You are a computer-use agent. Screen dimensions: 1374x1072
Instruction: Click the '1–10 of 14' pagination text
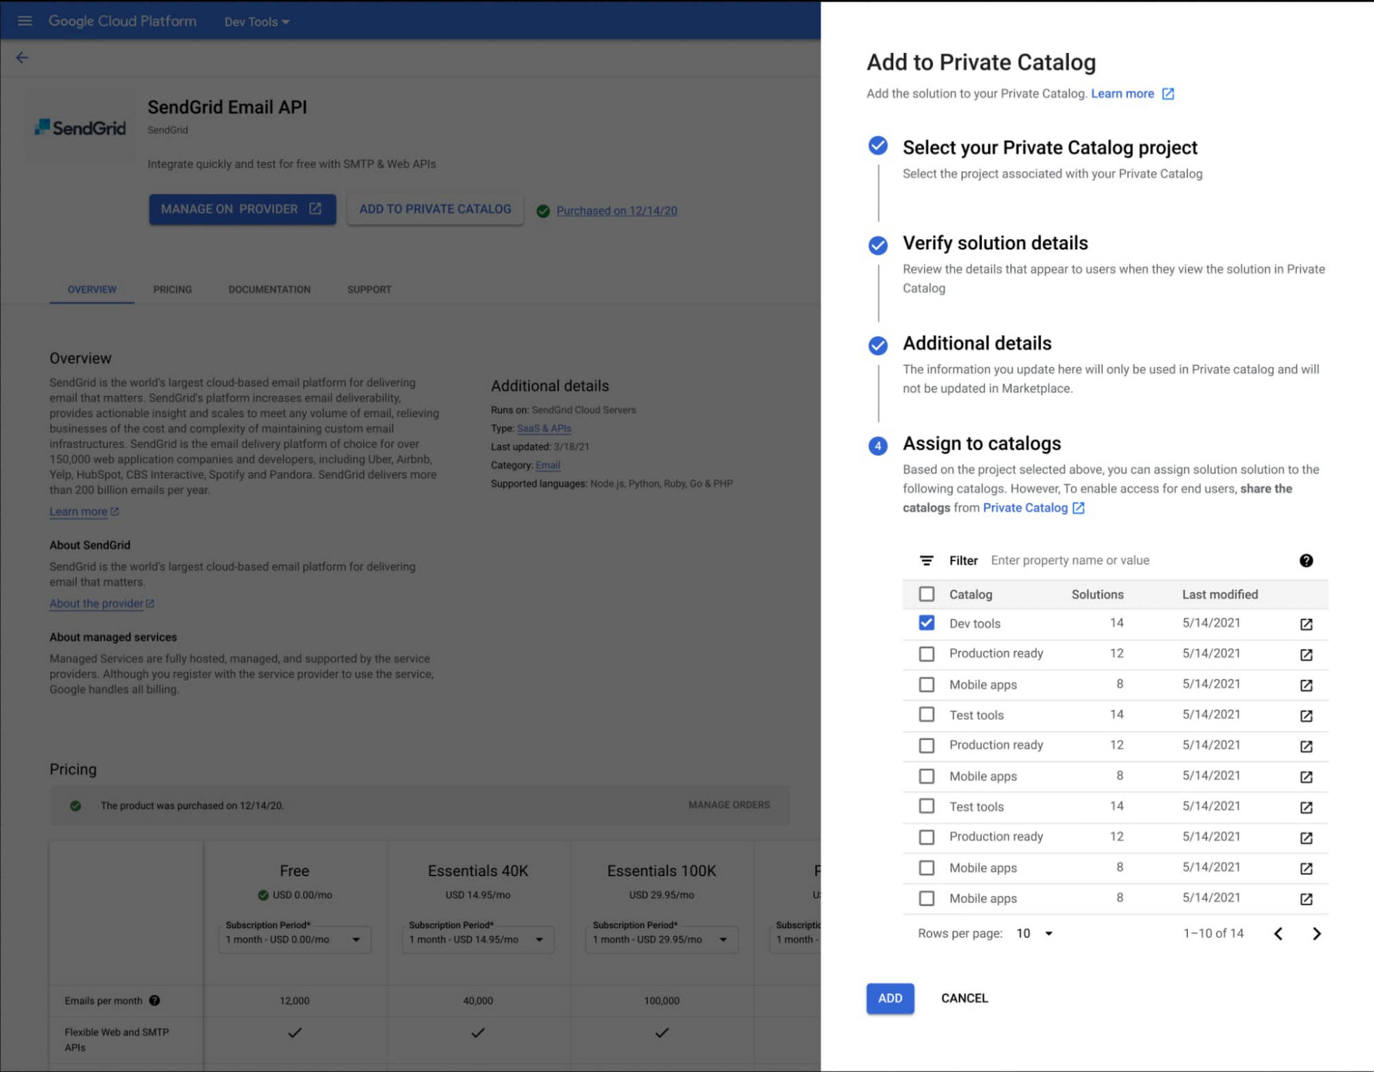pyautogui.click(x=1213, y=933)
